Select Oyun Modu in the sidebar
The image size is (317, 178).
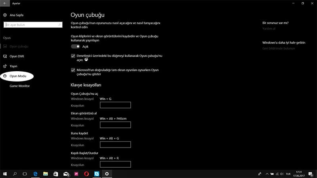[17, 76]
